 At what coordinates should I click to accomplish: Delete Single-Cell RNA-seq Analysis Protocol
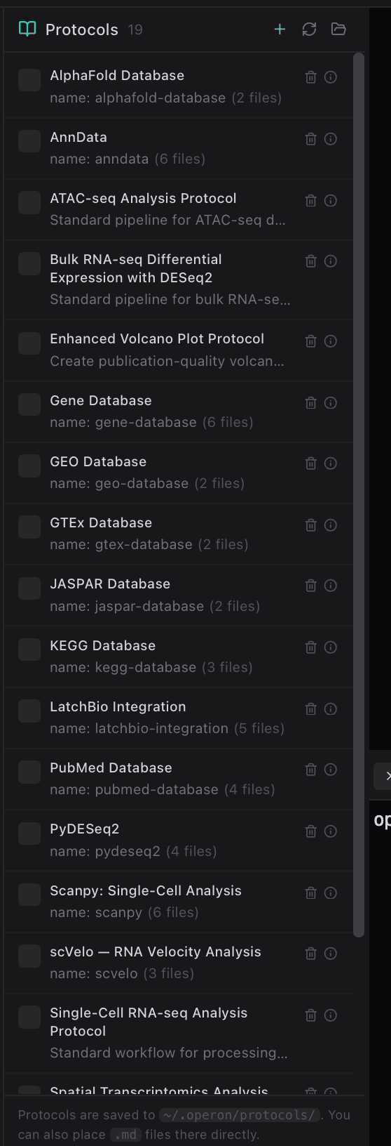311,1015
